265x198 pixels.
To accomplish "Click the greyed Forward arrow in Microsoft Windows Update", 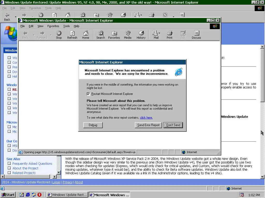I will 42,35.
